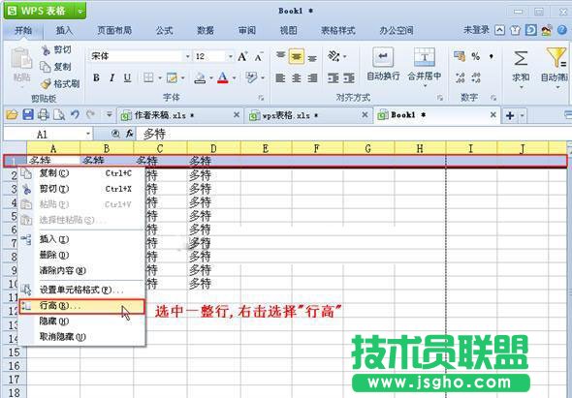Image resolution: width=572 pixels, height=398 pixels.
Task: Click the font color A swatch
Action: (x=223, y=77)
